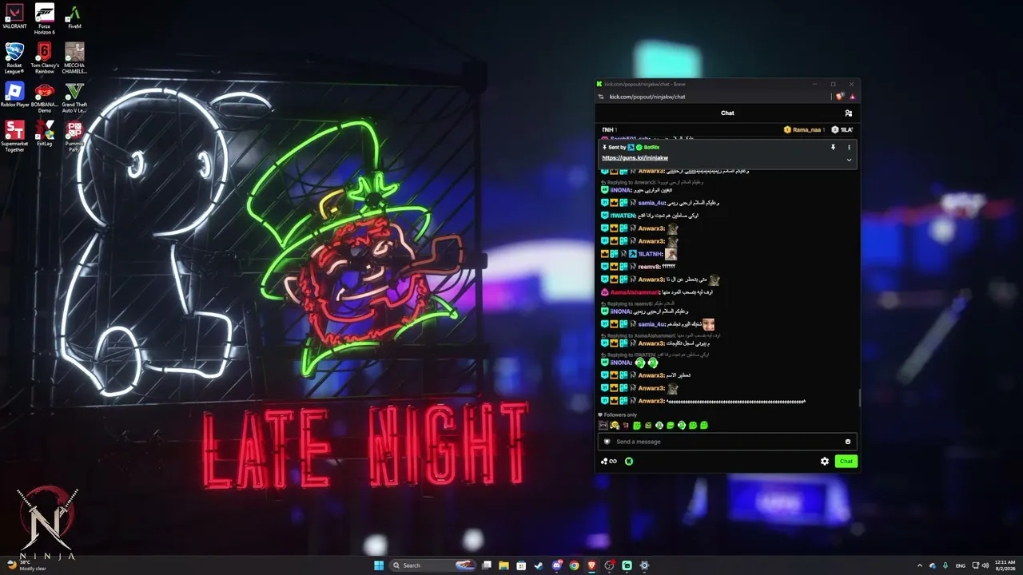Collapse the pinned message chevron

click(x=849, y=160)
